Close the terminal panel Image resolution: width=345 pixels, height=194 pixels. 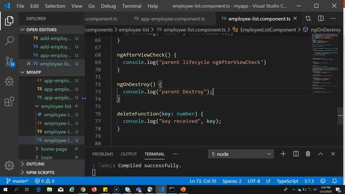[333, 154]
